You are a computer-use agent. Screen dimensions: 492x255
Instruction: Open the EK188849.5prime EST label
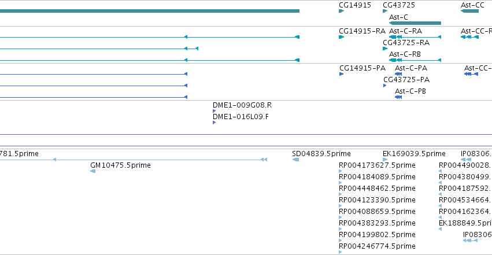coord(465,223)
